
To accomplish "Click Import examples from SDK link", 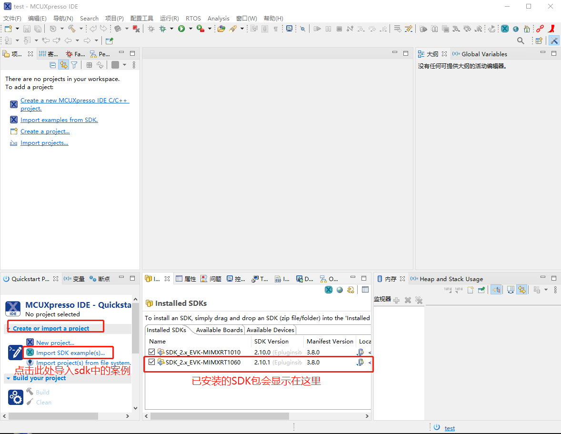I will click(x=59, y=120).
